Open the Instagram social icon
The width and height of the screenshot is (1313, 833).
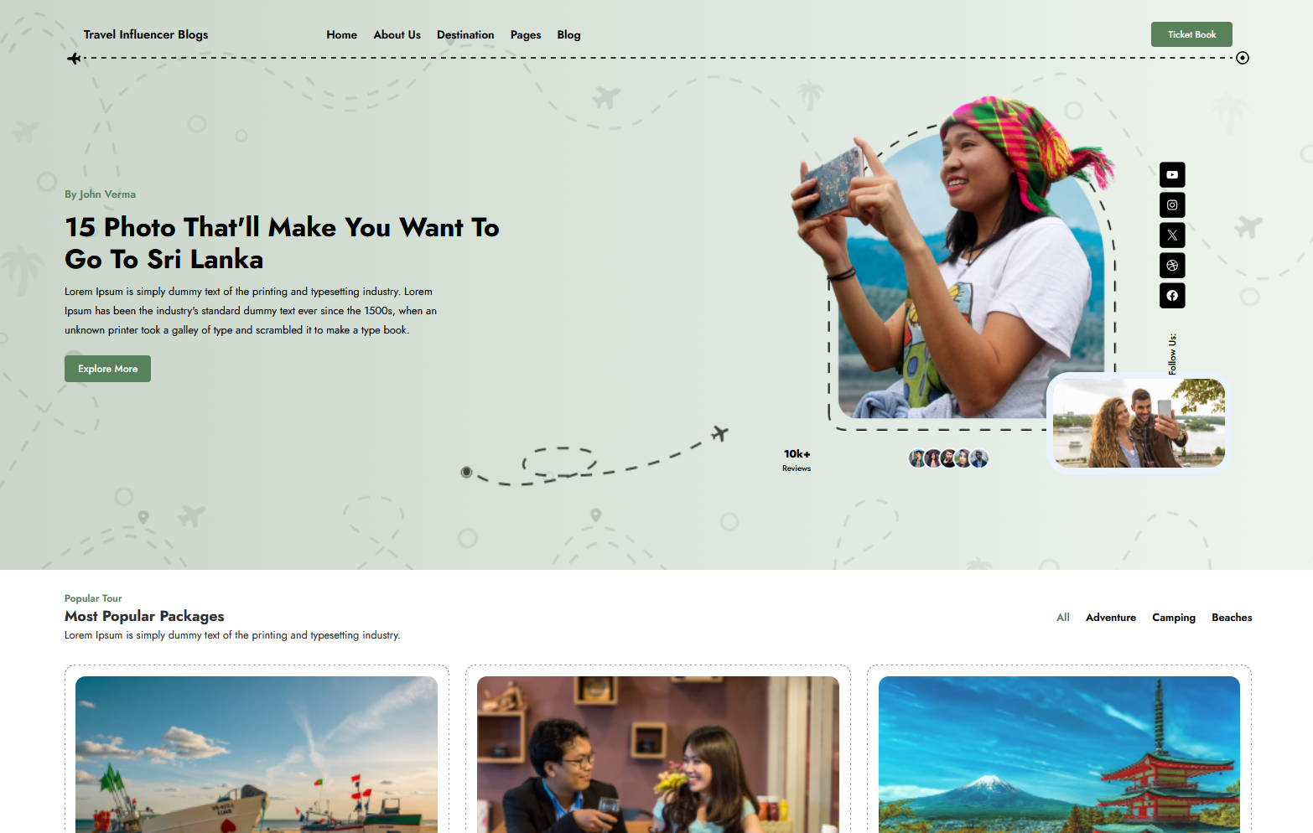1172,204
